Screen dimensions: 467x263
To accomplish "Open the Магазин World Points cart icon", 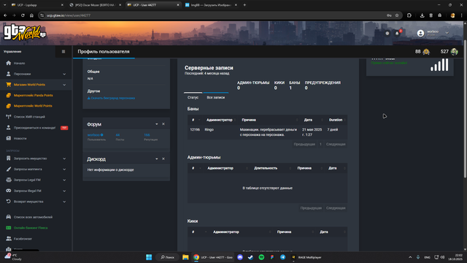I will pyautogui.click(x=8, y=85).
